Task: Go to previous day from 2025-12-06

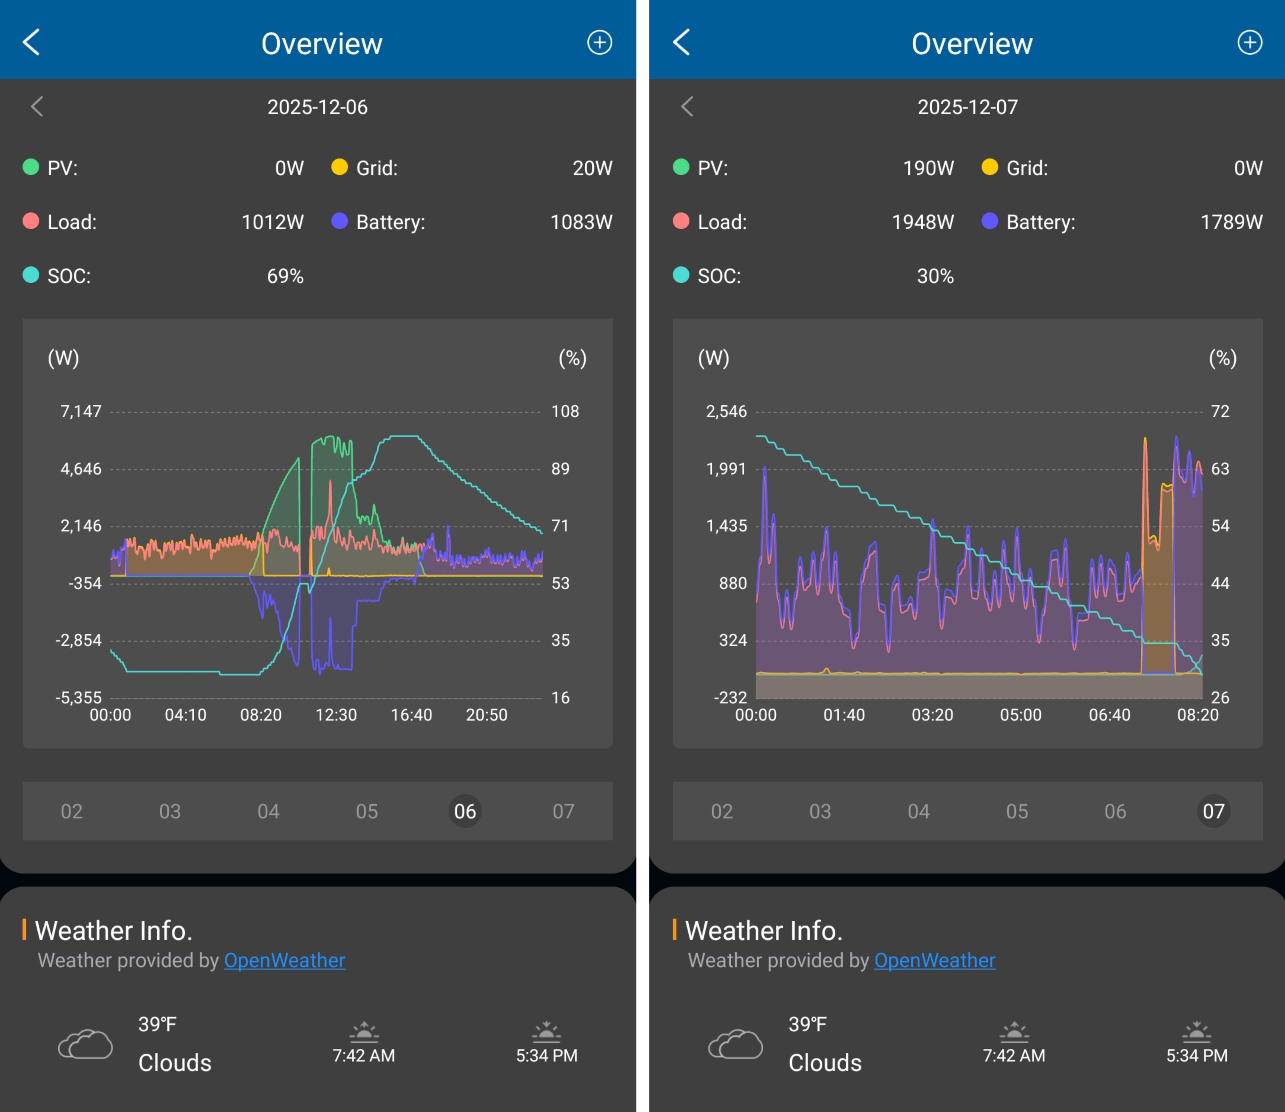Action: [37, 107]
